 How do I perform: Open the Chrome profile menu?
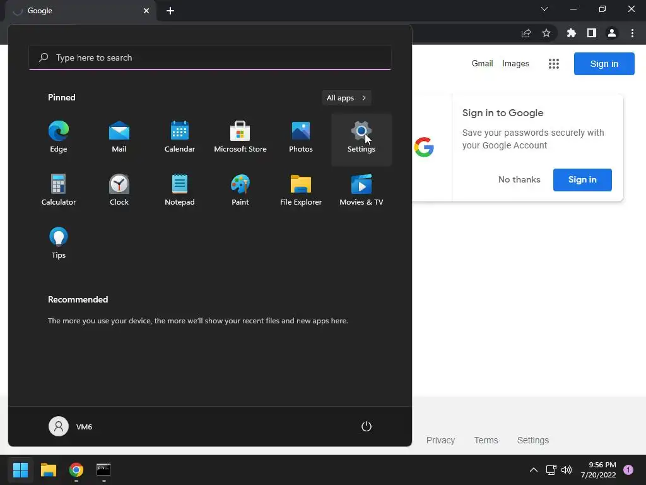click(x=612, y=33)
